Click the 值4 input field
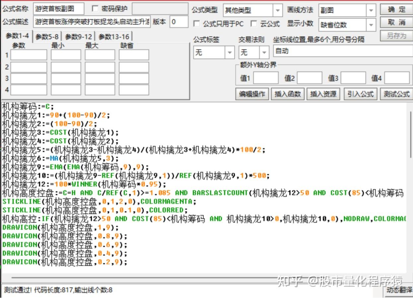The width and height of the screenshot is (413, 298). coord(397,78)
